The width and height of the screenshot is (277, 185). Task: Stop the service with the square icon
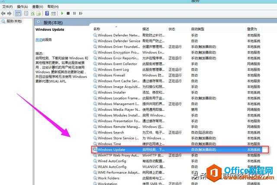68,13
